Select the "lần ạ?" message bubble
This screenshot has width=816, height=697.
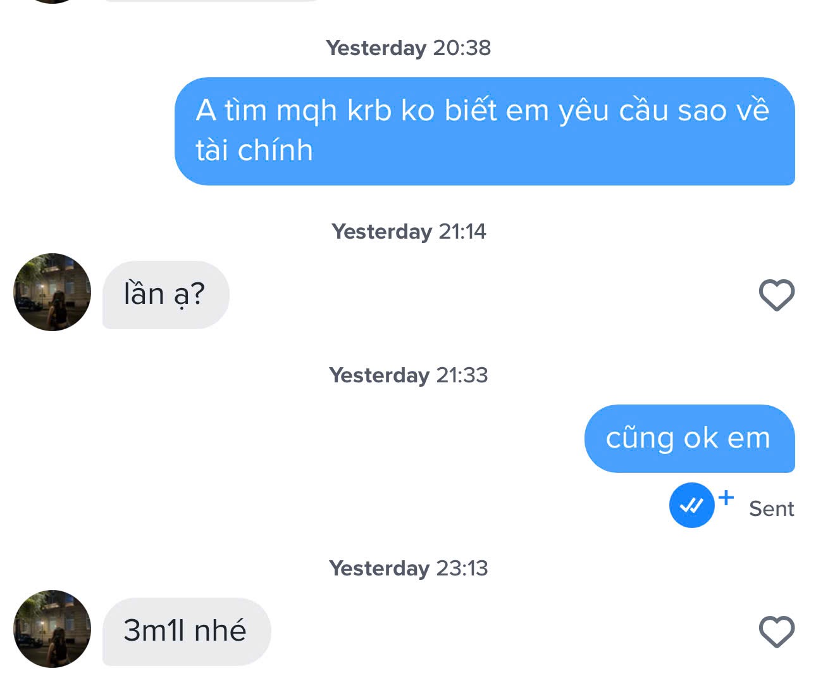point(165,294)
